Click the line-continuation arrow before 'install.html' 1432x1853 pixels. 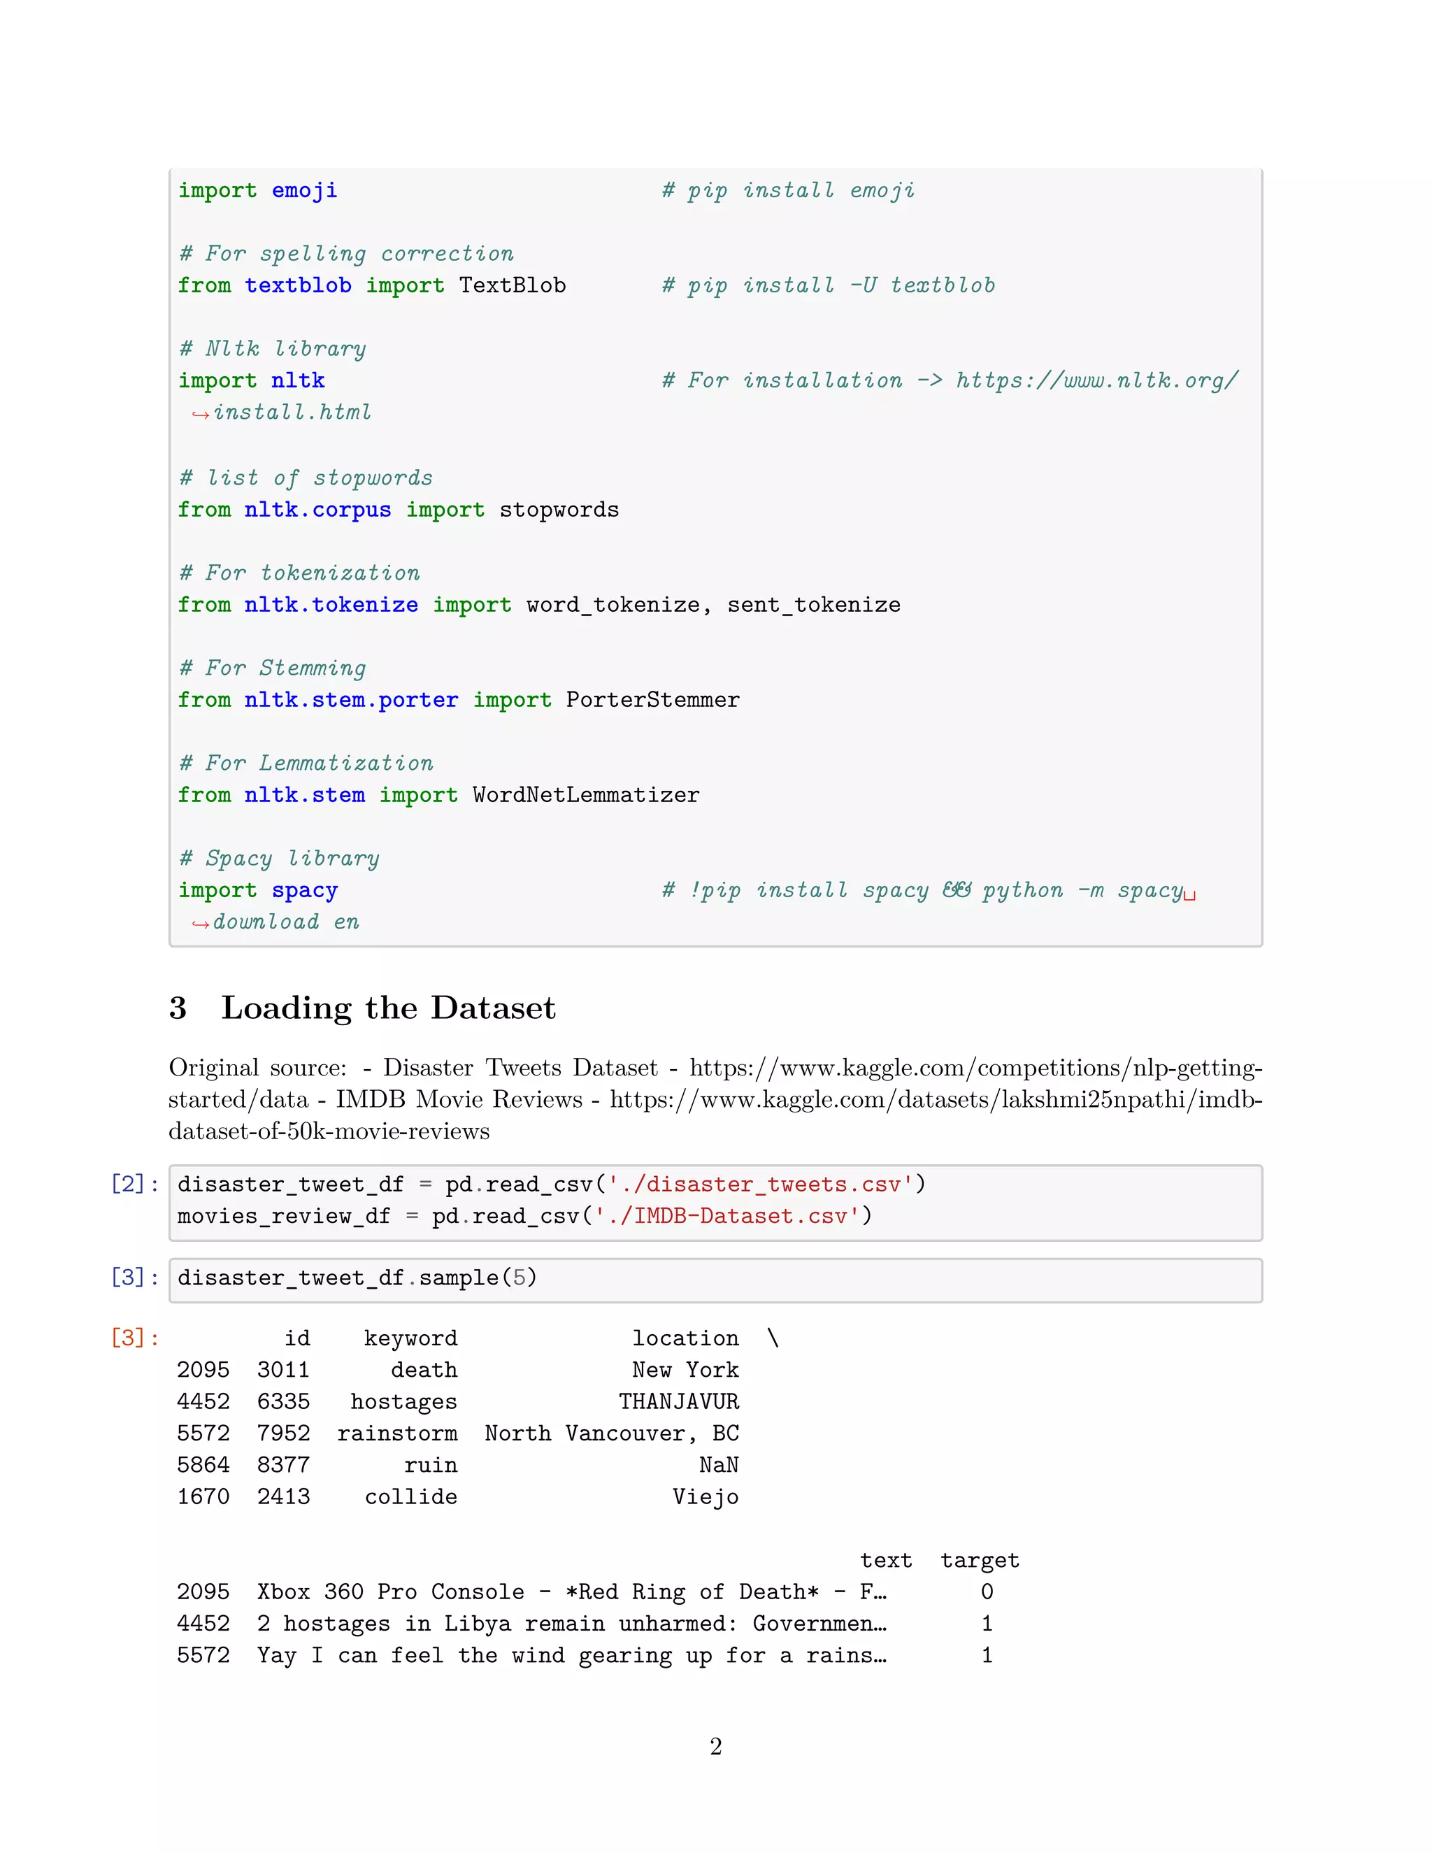pos(200,414)
